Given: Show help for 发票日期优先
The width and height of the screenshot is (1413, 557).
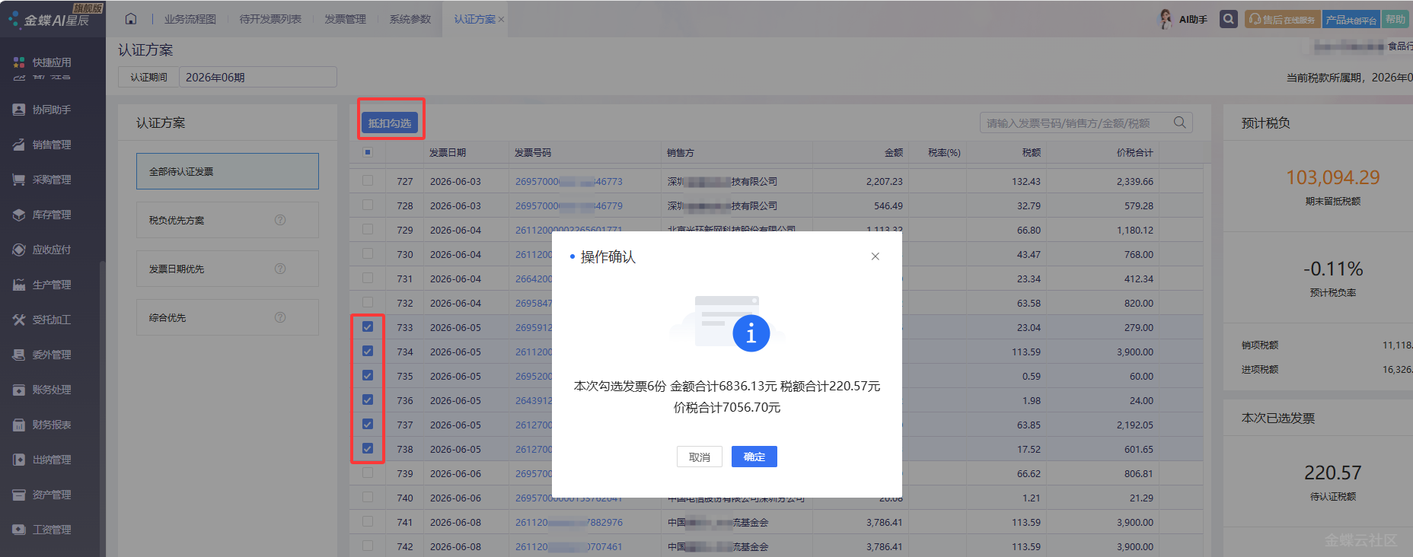Looking at the screenshot, I should [x=280, y=269].
